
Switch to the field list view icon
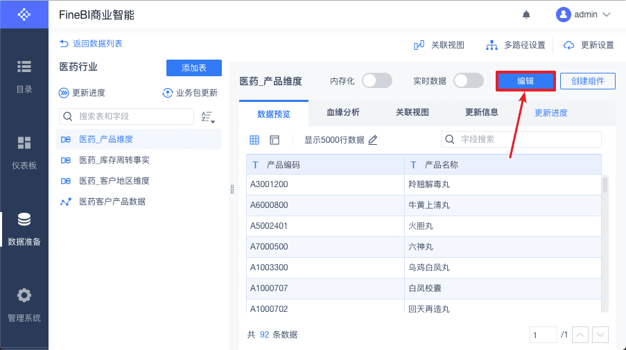(275, 140)
